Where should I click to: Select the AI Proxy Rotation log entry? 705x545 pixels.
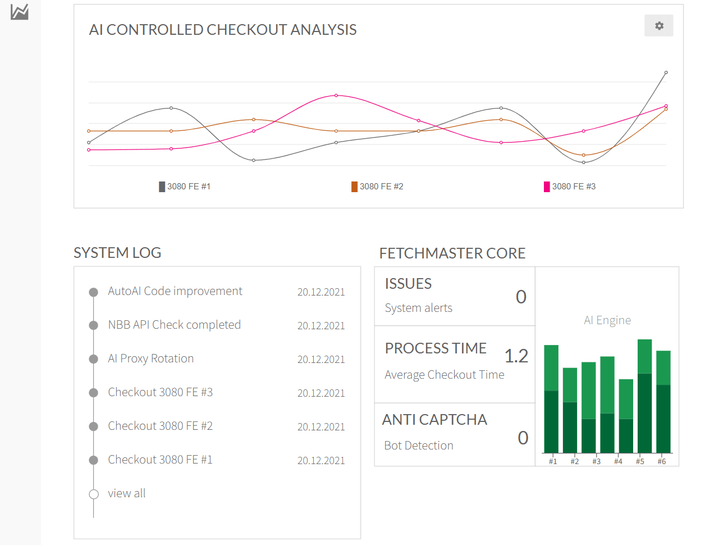tap(150, 358)
